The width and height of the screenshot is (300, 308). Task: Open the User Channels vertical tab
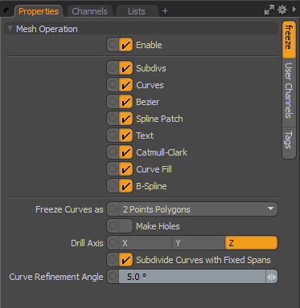(x=289, y=91)
